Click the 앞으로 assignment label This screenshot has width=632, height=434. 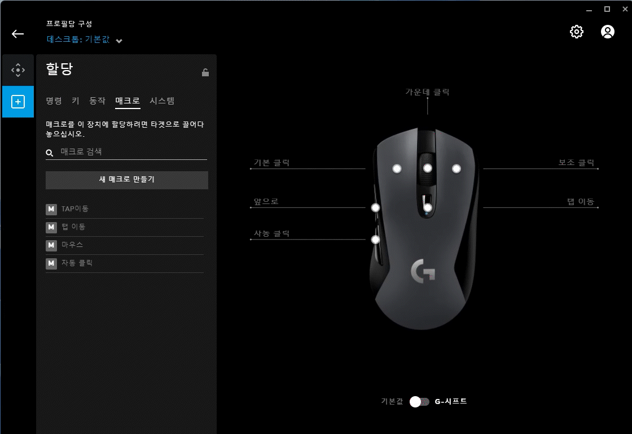coord(266,201)
